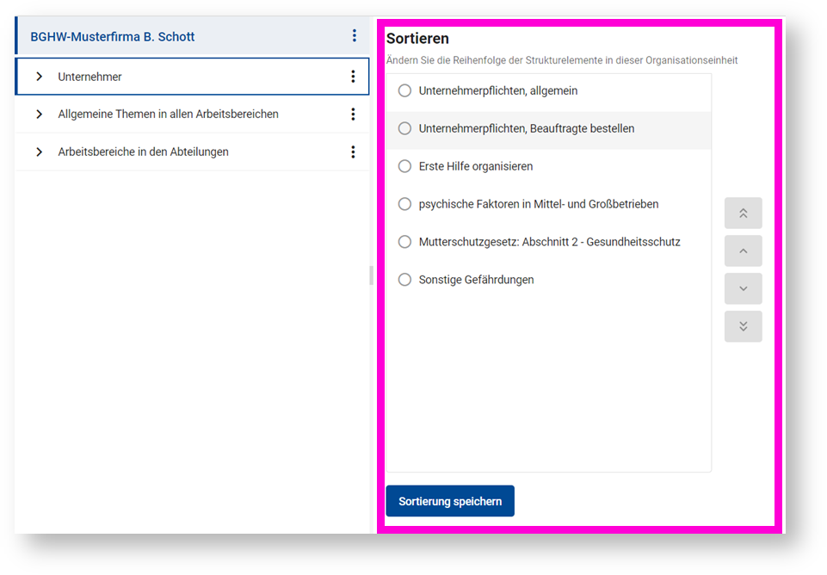Click the panel splitter handle between panes
This screenshot has width=827, height=575.
coord(372,275)
